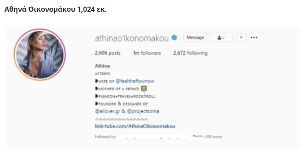Click the prince emoji in bio
The image size is (305, 158).
(144, 89)
